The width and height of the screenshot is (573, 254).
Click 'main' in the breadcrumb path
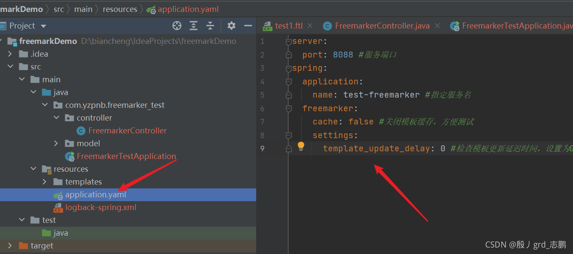click(83, 9)
